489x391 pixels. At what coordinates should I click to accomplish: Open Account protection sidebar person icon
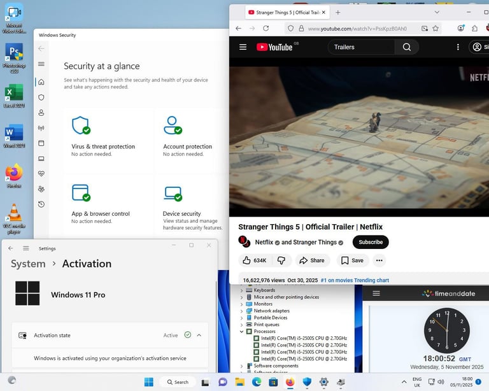point(41,113)
